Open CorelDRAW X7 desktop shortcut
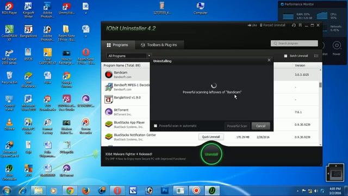This screenshot has height=196, width=348. tap(9, 33)
